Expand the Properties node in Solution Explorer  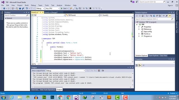click(x=139, y=27)
